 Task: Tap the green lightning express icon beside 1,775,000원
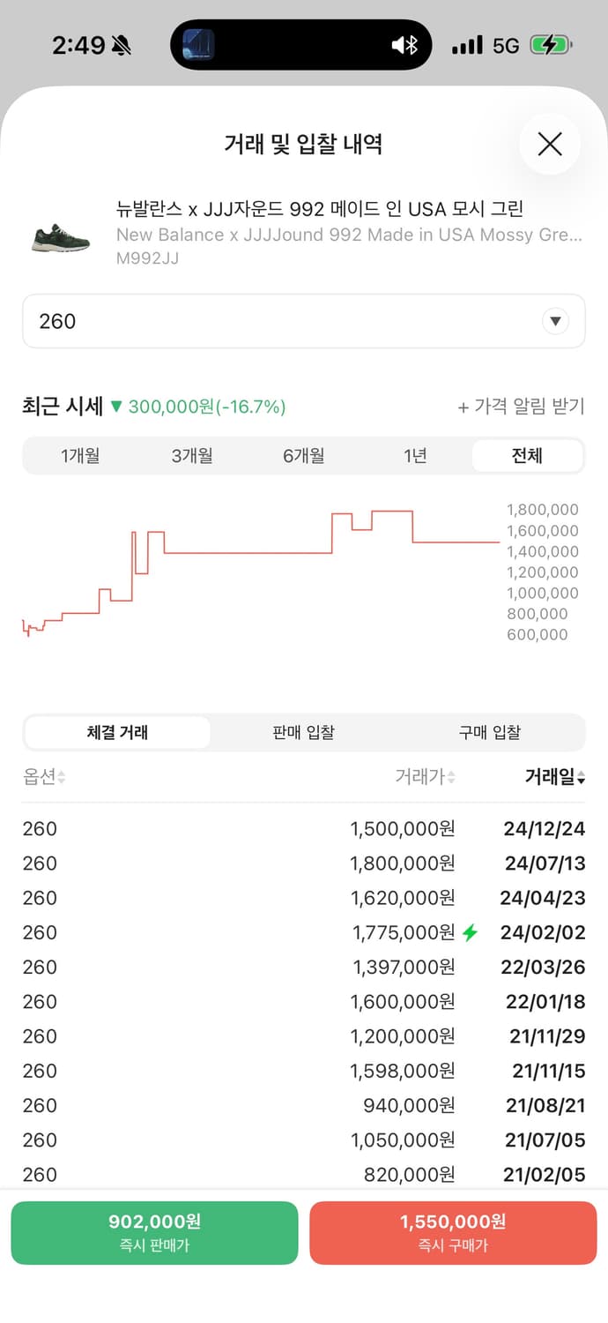[470, 931]
